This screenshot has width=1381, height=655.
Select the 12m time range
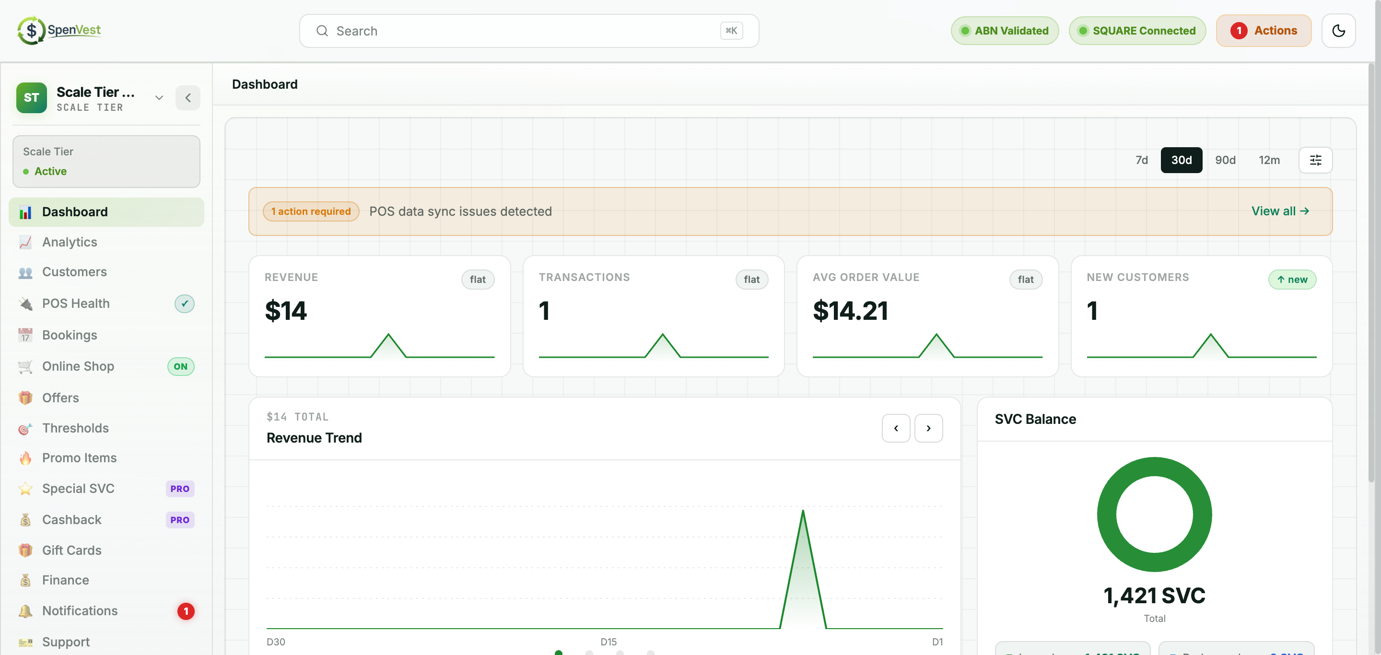coord(1269,160)
